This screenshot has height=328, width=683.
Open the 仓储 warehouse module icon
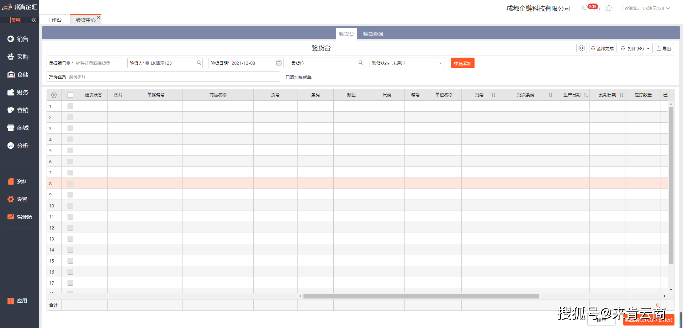click(11, 74)
